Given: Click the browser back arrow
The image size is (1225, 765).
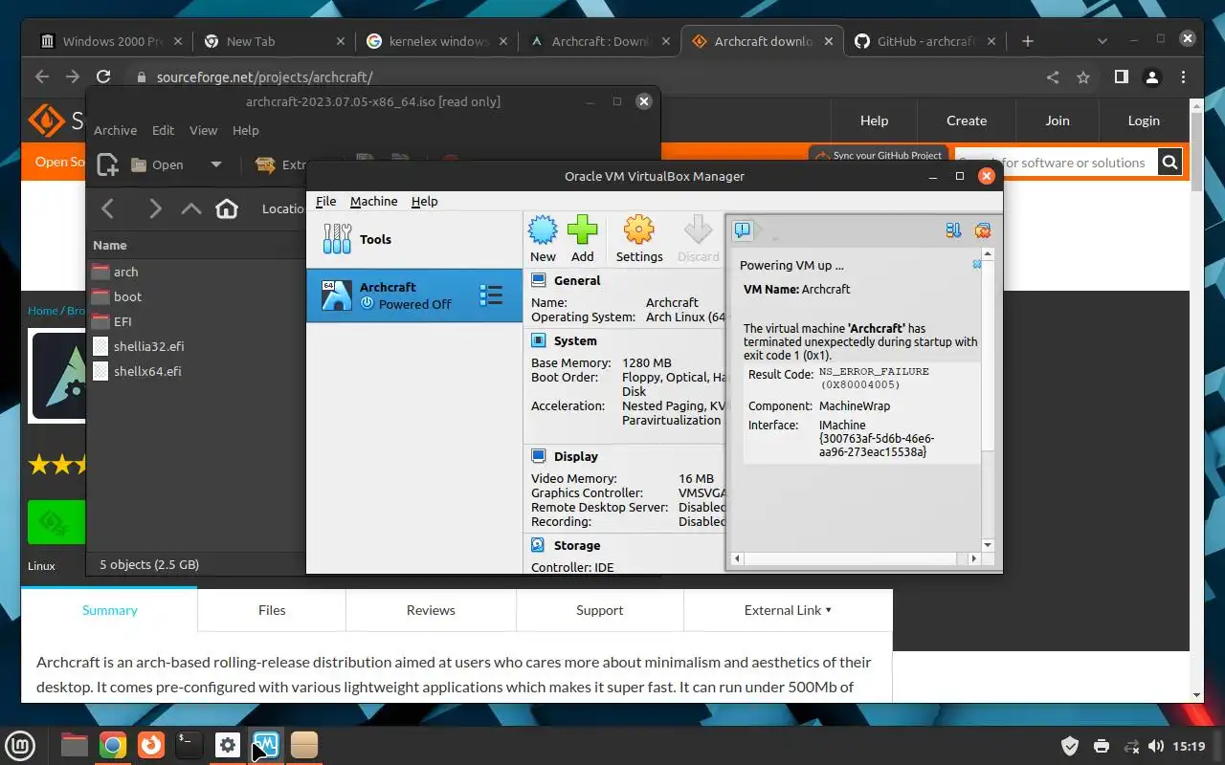Looking at the screenshot, I should [x=41, y=77].
